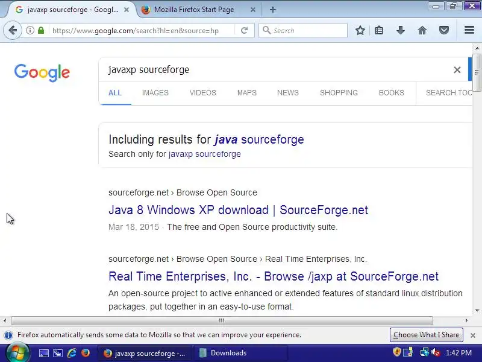Focus the Google search query box

(x=277, y=70)
